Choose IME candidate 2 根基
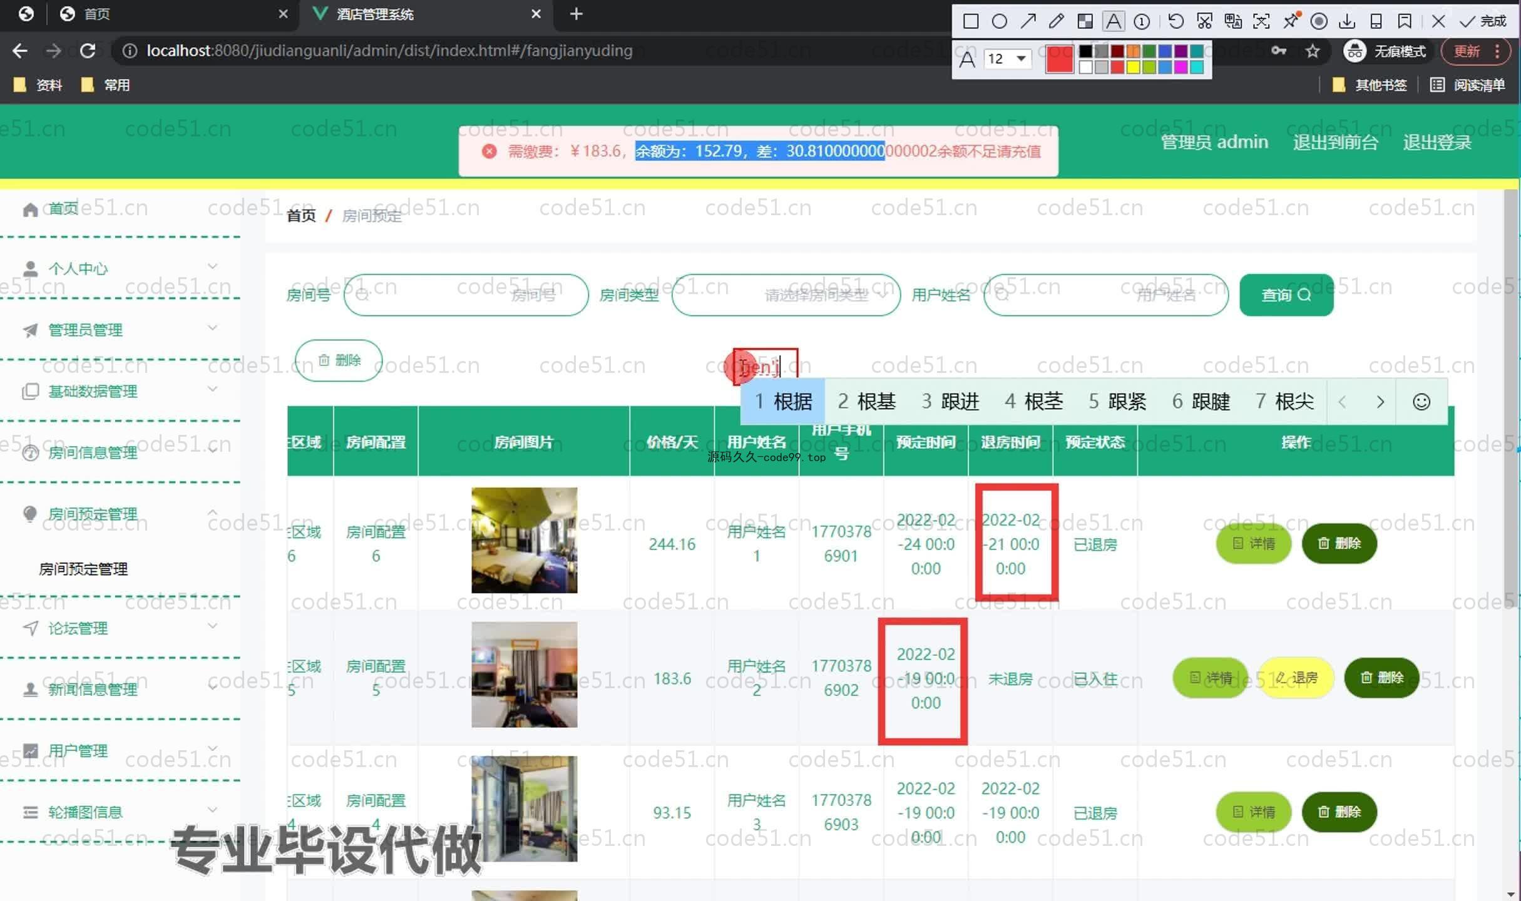Viewport: 1521px width, 901px height. [866, 401]
